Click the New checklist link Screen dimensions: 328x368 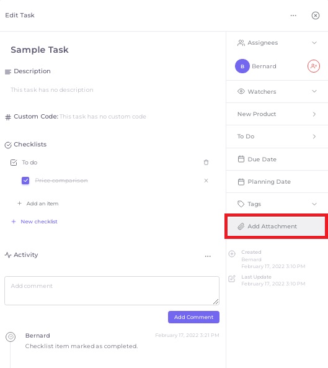coord(39,222)
